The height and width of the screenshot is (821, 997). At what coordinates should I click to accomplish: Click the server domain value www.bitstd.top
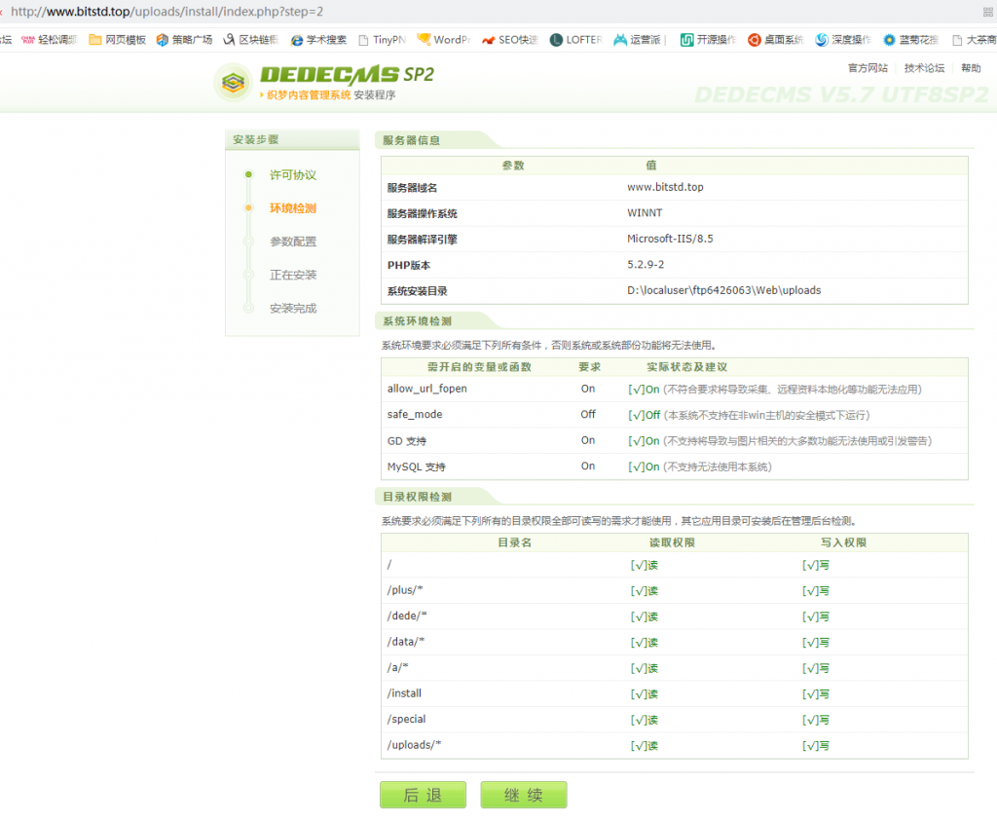(665, 187)
